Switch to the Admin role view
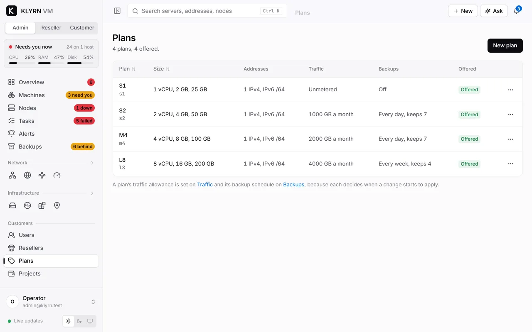 20,28
